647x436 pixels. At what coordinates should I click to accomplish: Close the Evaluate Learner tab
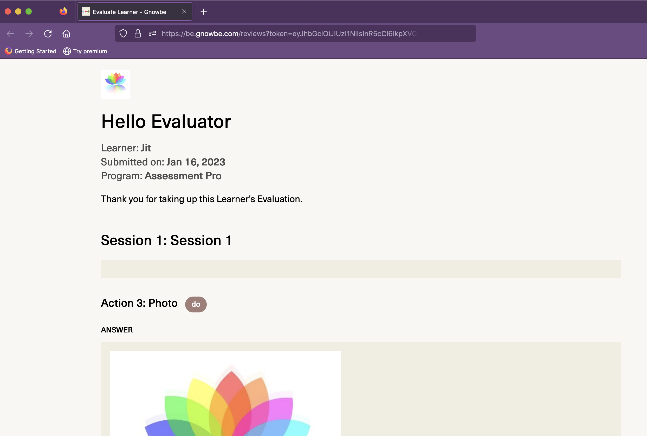click(x=184, y=11)
